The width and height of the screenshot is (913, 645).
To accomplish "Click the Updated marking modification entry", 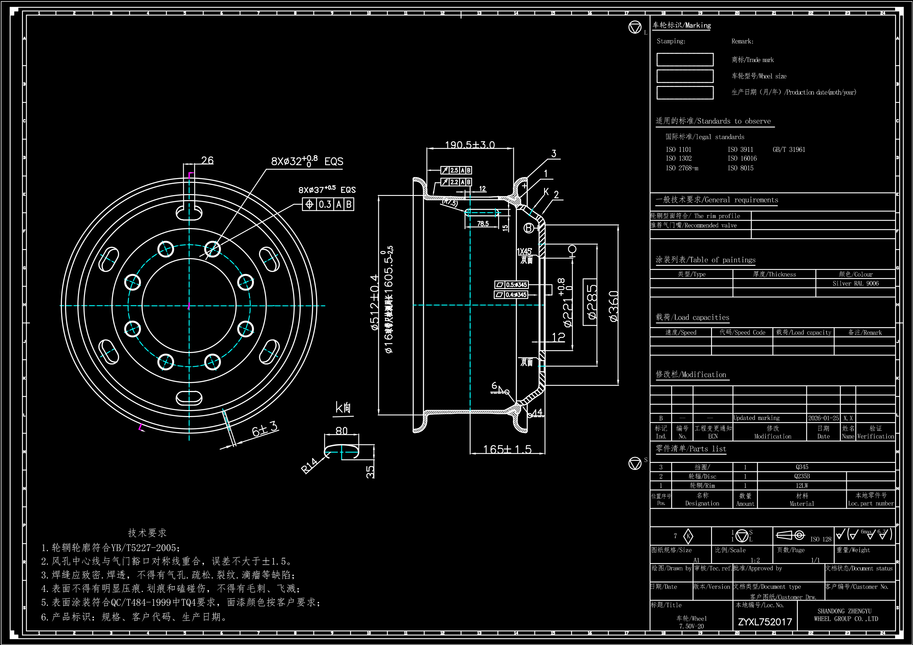I will coord(756,418).
